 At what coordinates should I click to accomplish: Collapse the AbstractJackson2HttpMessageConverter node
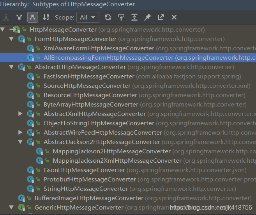[x=20, y=142]
